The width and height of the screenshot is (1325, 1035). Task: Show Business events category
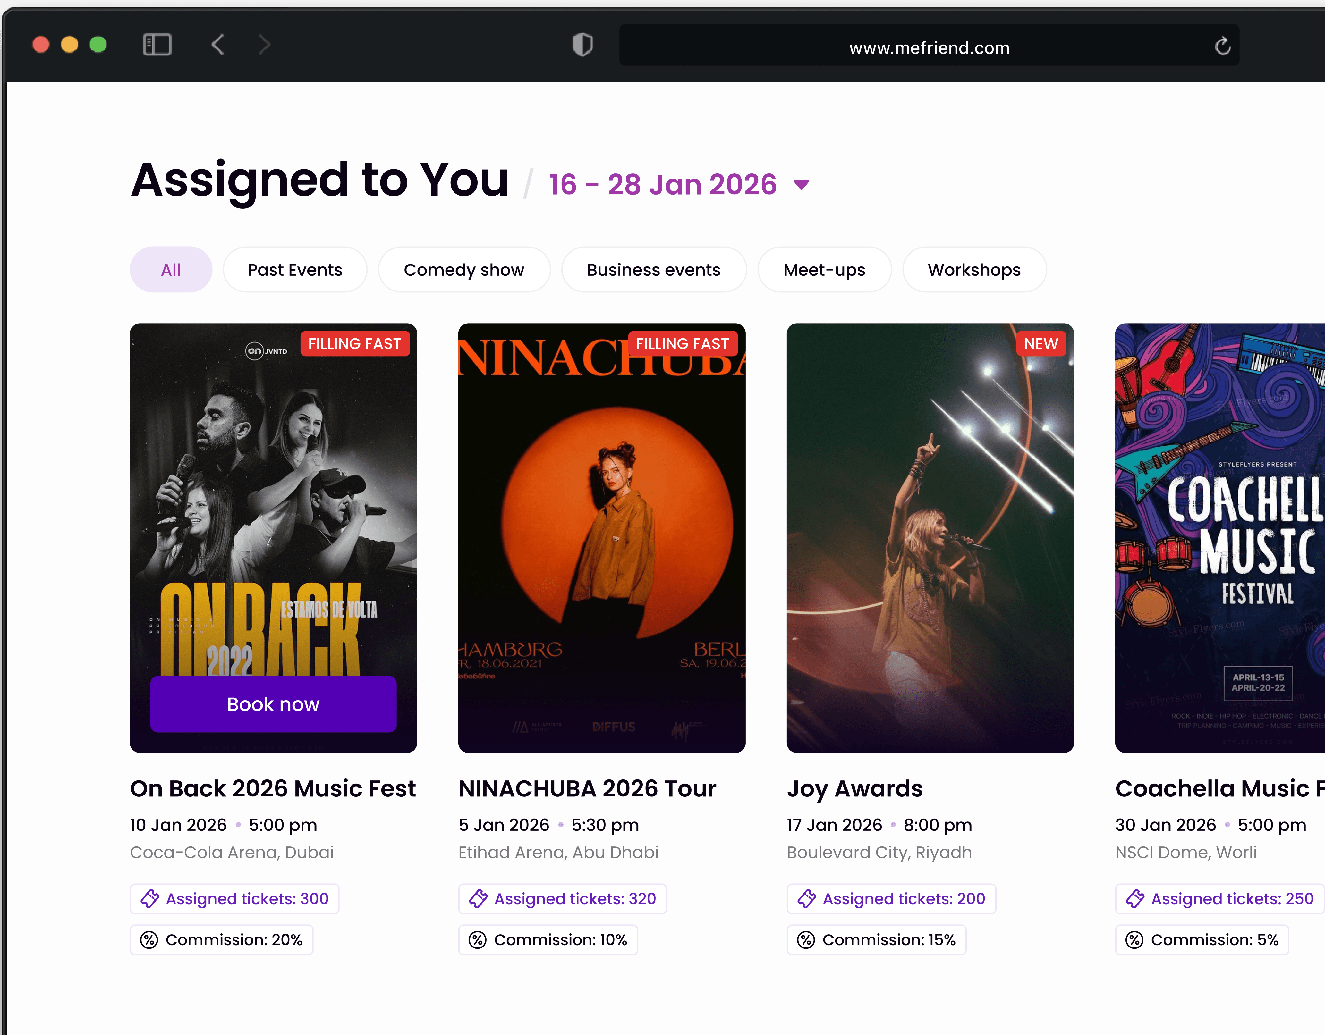coord(653,270)
